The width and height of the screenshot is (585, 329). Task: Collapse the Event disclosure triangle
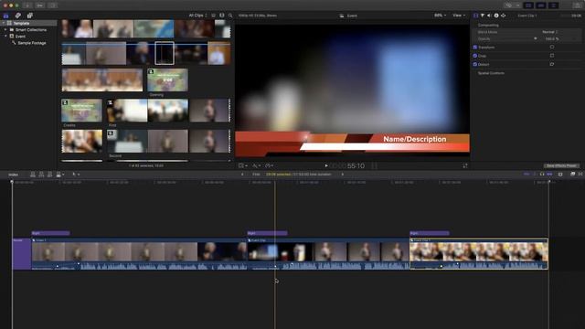(x=5, y=37)
